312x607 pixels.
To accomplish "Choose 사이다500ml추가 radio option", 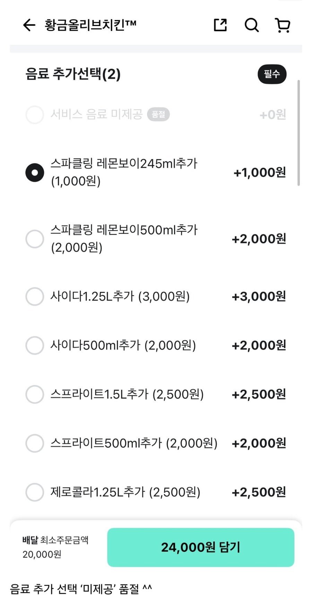I will 35,346.
